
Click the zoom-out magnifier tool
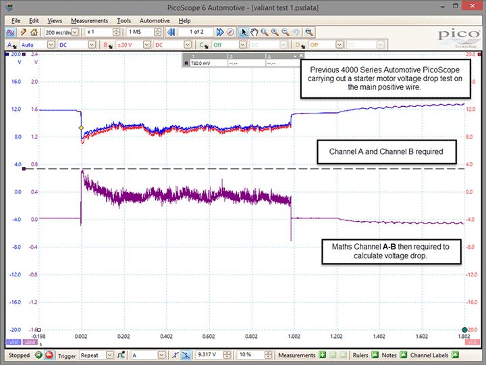[x=286, y=32]
